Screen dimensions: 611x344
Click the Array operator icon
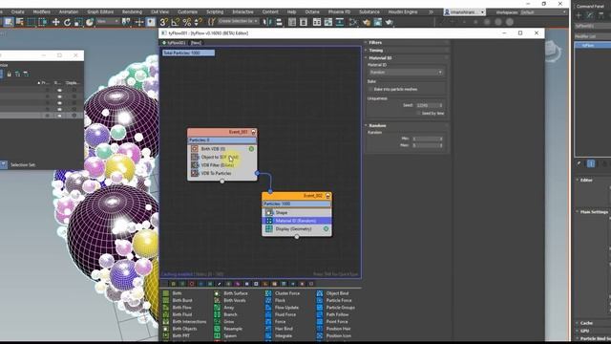217,308
